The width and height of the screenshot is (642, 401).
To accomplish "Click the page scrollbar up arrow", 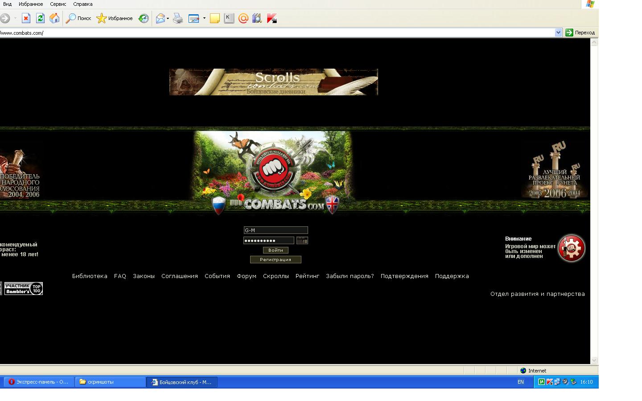I will point(594,43).
